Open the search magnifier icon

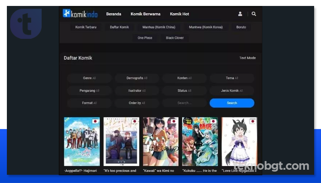pyautogui.click(x=254, y=14)
